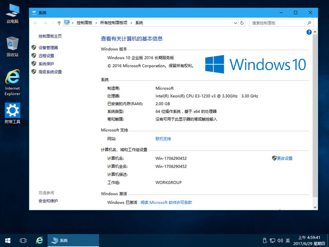Image resolution: width=329 pixels, height=247 pixels.
Task: Open recent locations dropdown arrow
Action: click(52, 23)
